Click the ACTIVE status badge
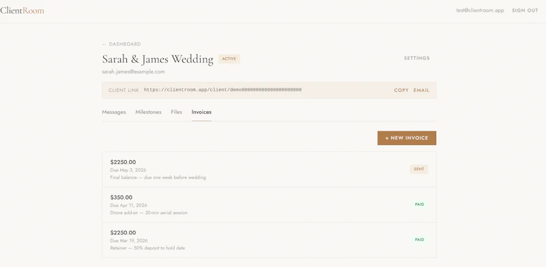 pyautogui.click(x=229, y=59)
